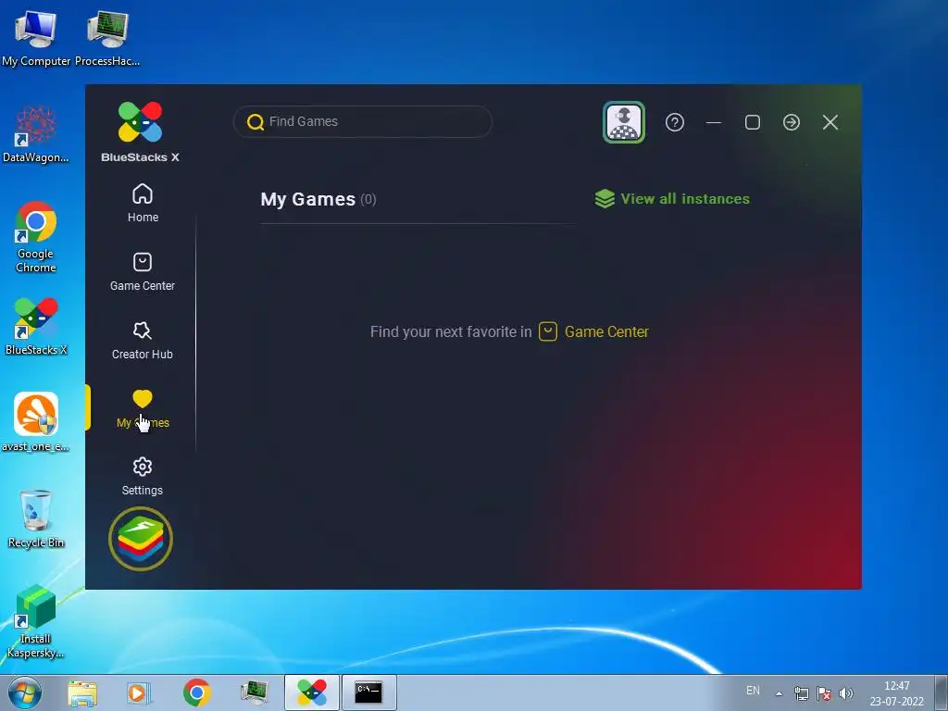
Task: Click the arrow-in-circle icon in the title bar
Action: (x=792, y=122)
